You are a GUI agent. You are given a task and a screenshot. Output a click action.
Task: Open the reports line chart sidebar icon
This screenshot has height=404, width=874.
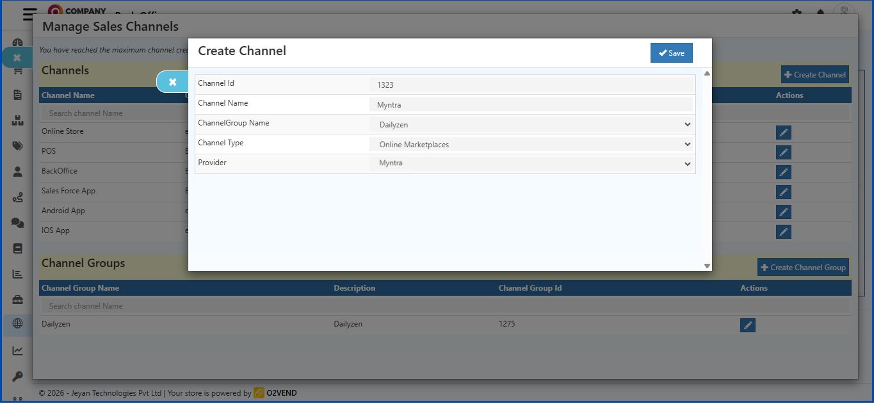17,350
